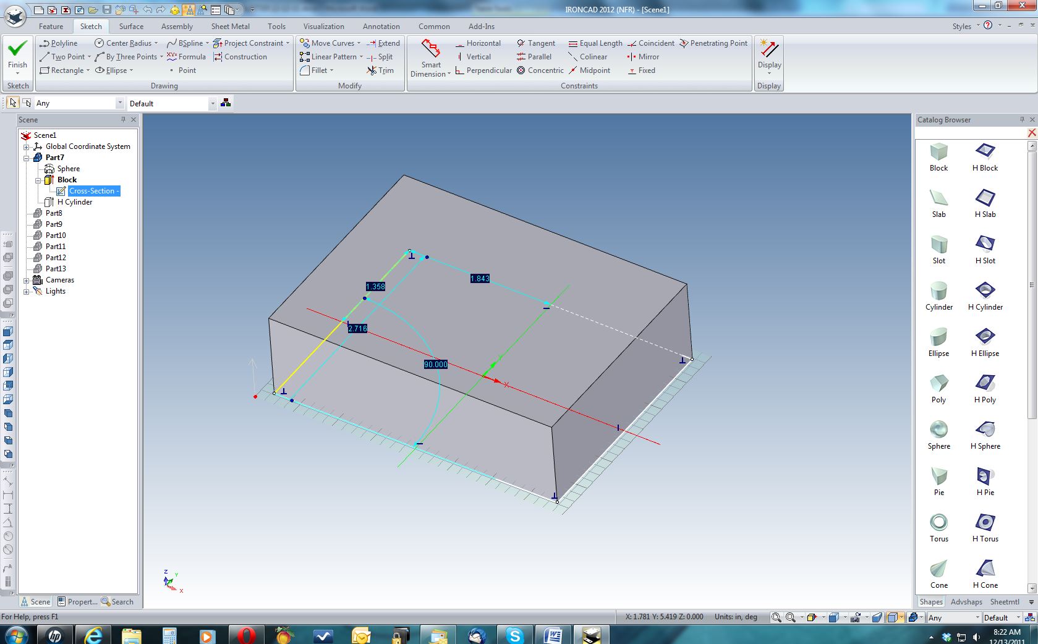Toggle the Scene panel pin
This screenshot has width=1038, height=644.
[123, 119]
